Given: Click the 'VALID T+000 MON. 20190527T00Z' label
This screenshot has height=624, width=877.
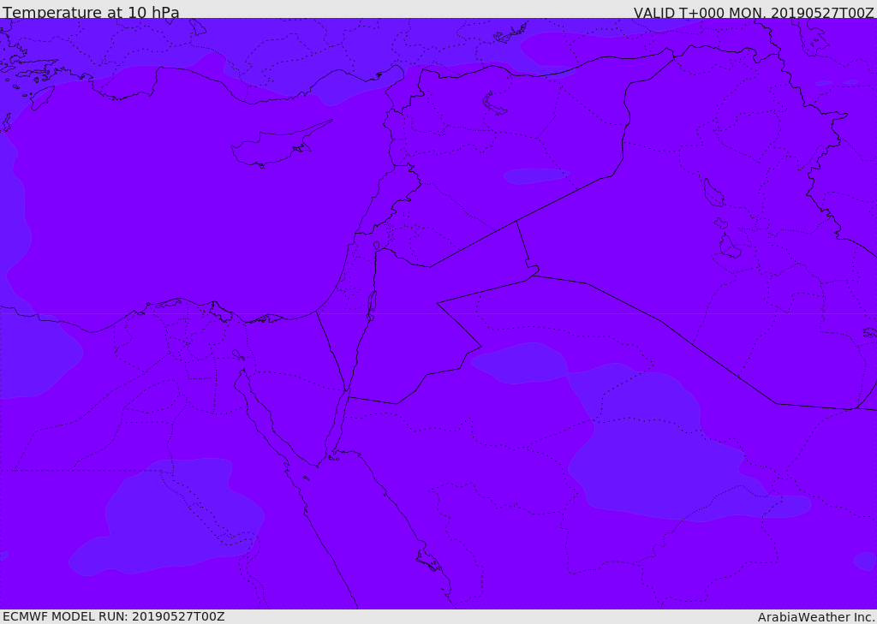Looking at the screenshot, I should [x=754, y=12].
